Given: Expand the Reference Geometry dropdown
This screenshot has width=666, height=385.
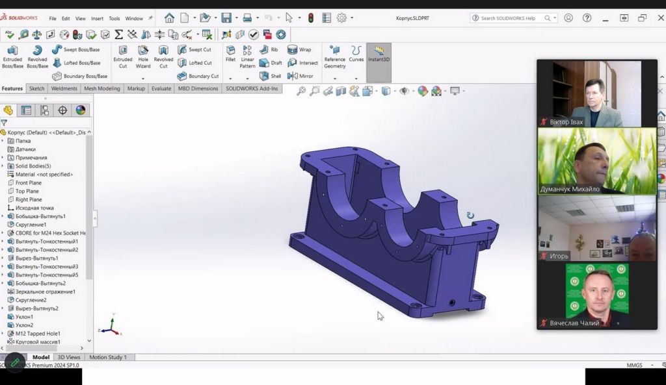Looking at the screenshot, I should (334, 79).
